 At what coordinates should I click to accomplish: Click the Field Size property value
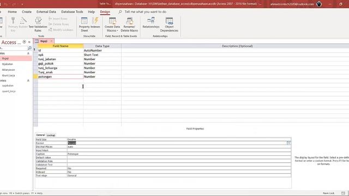(179, 139)
